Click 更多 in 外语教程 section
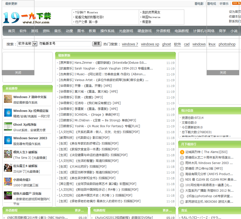 pyautogui.click(x=79, y=210)
